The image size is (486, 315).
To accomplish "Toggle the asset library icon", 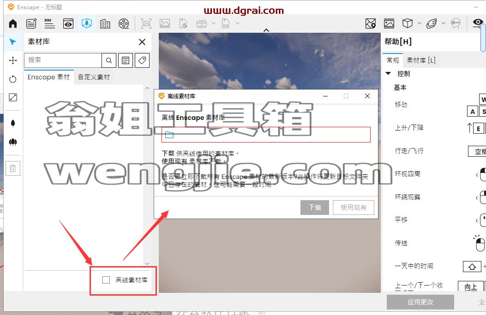I will pyautogui.click(x=86, y=24).
